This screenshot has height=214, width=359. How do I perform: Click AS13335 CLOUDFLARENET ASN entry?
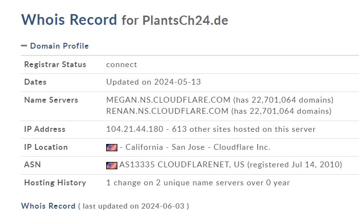[182, 164]
